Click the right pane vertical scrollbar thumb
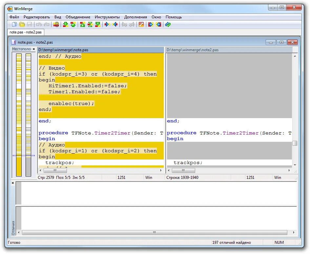Screen dimensions: 310x254 coord(295,143)
